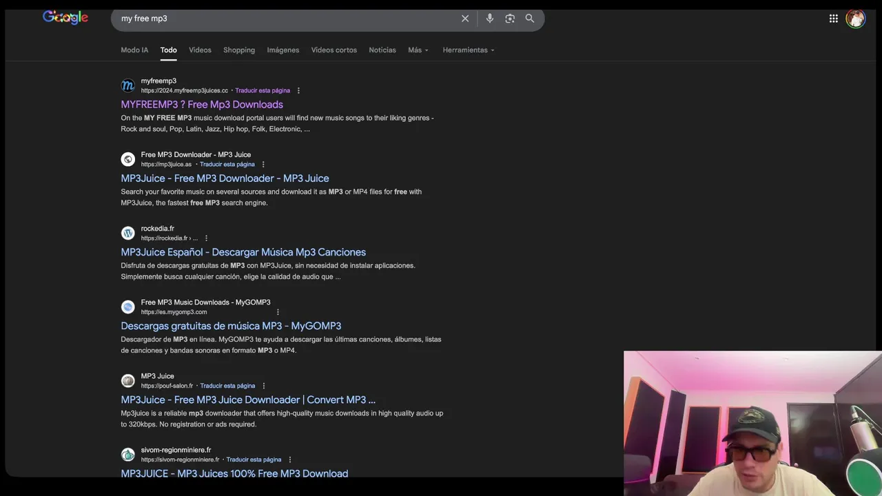882x496 pixels.
Task: Click the MyGOMP3 result favicon
Action: [128, 307]
